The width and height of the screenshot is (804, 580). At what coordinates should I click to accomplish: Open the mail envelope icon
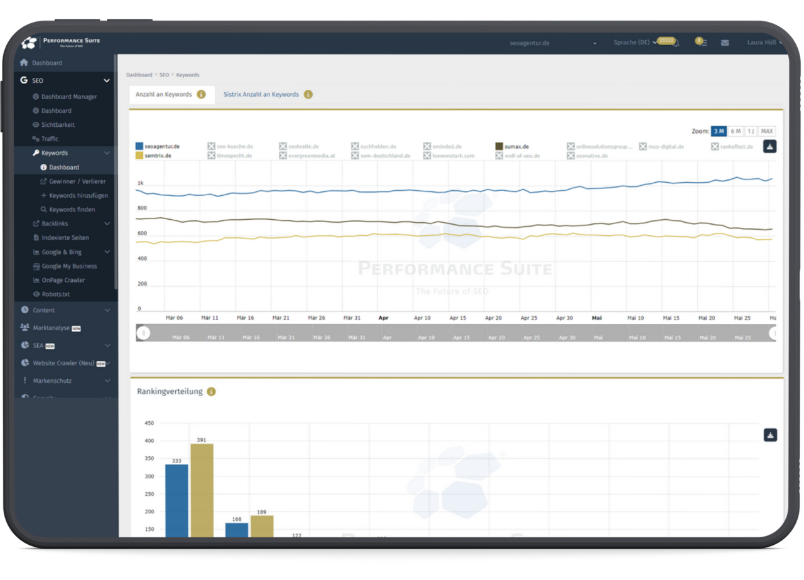click(x=725, y=43)
